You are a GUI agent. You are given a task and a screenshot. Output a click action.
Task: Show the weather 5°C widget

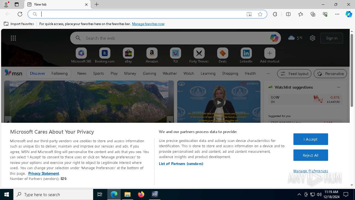pos(295,38)
